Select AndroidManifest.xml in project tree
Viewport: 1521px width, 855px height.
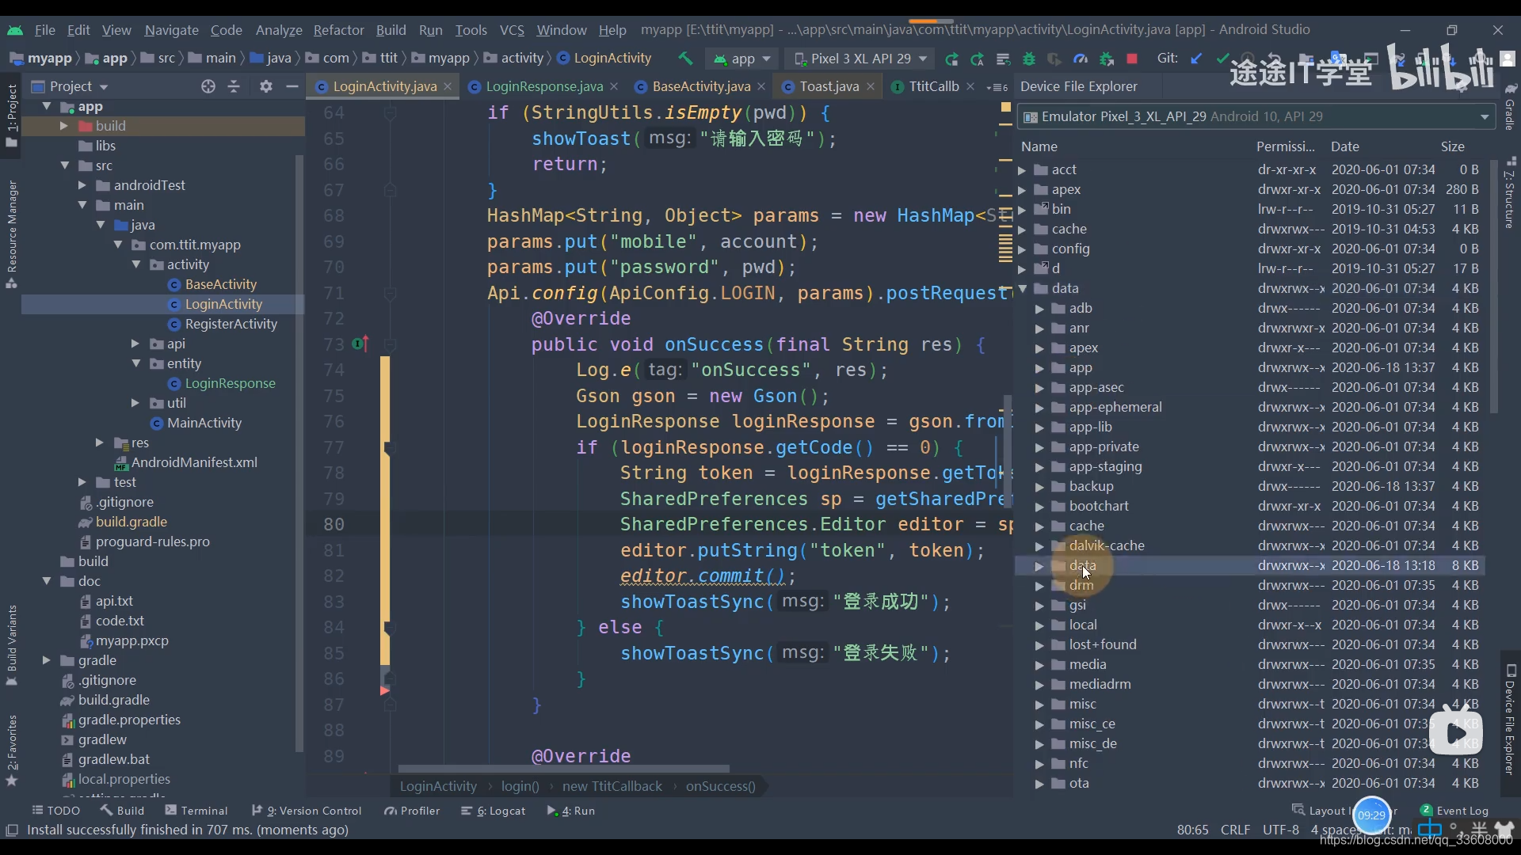[x=194, y=462]
